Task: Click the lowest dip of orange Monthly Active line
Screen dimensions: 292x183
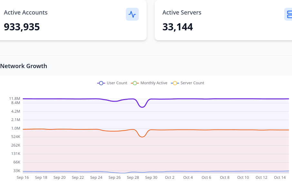Action: pyautogui.click(x=142, y=137)
